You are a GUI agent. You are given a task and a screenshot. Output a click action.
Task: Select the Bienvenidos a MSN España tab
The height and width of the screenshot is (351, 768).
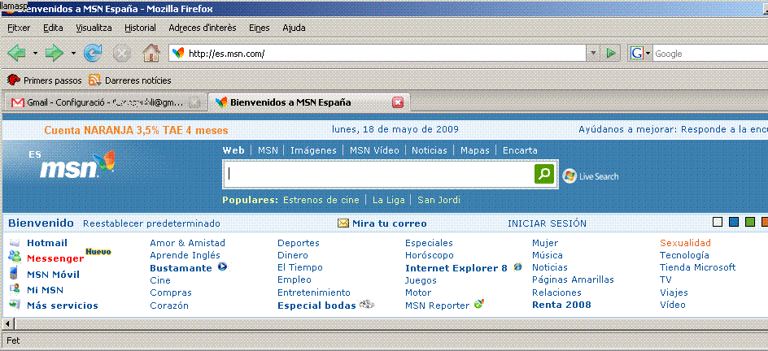308,102
